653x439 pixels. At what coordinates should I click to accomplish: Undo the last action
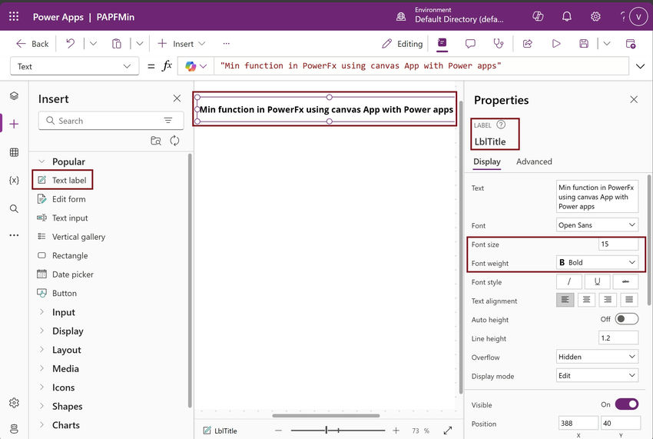tap(70, 43)
